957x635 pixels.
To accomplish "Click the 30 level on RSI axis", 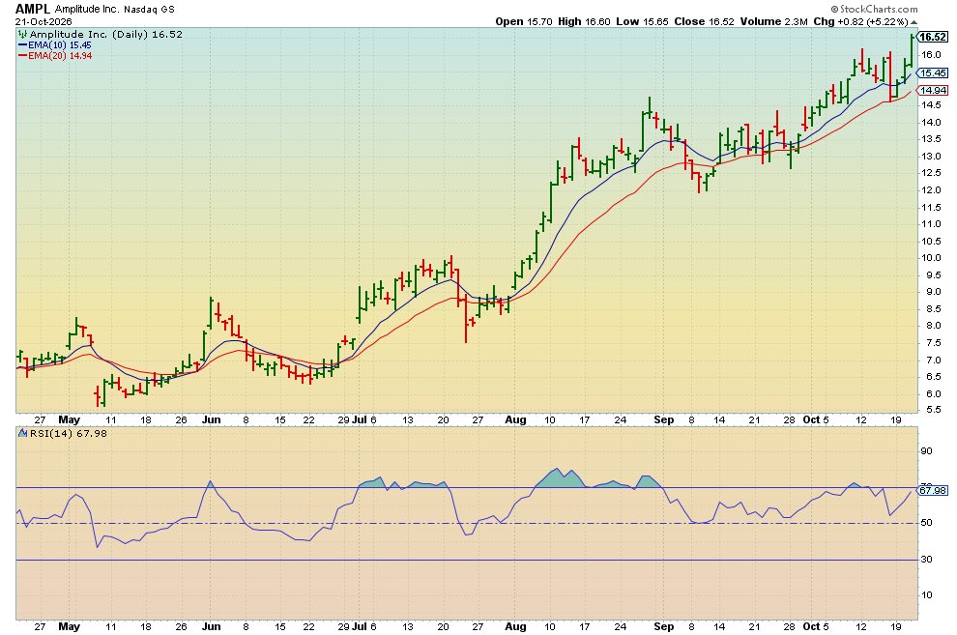I will pos(926,560).
